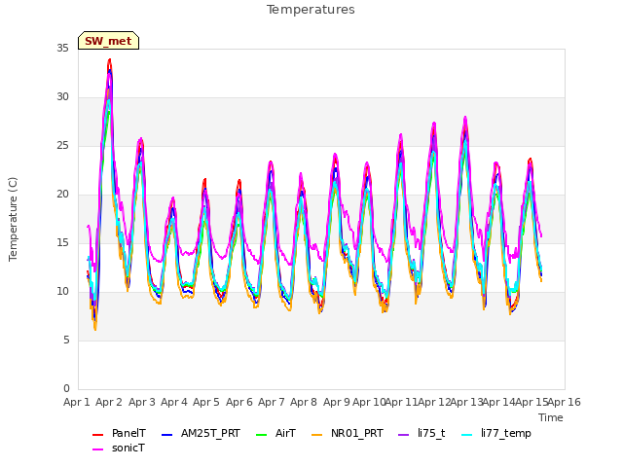Viewport: 623px width, 467px height.
Task: Select the li75_t legend label
Action: click(x=431, y=433)
